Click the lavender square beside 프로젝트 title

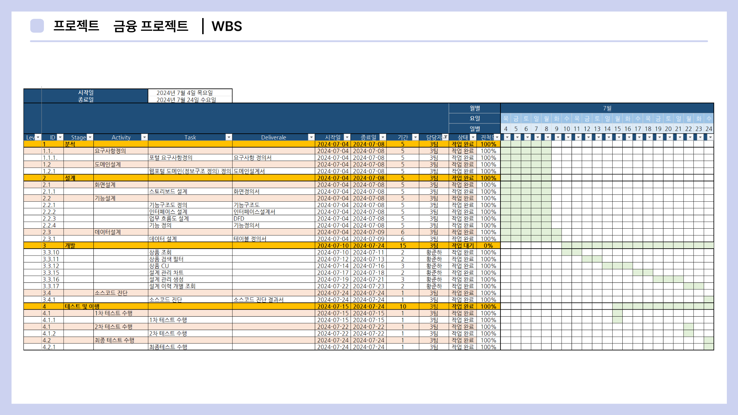pos(37,26)
